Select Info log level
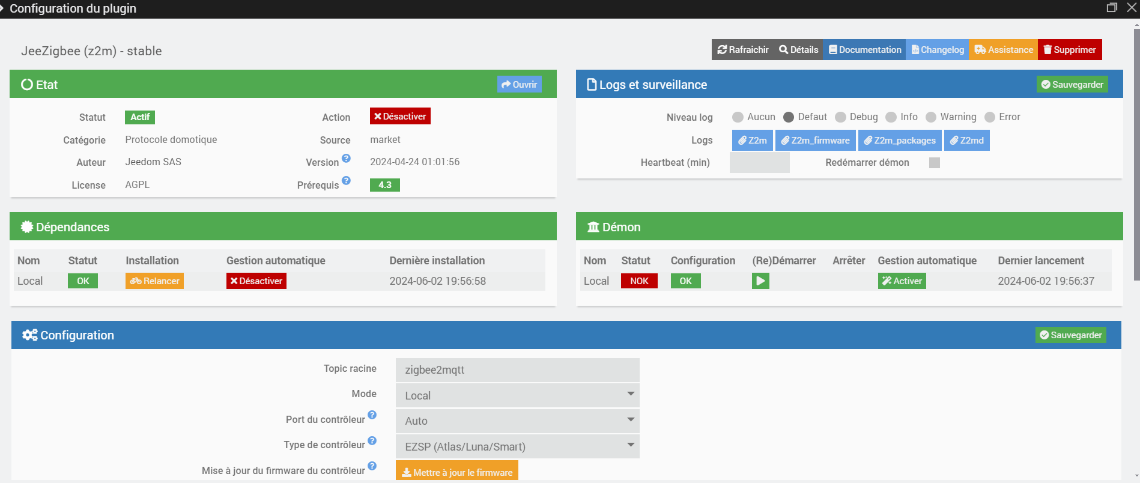 tap(891, 117)
